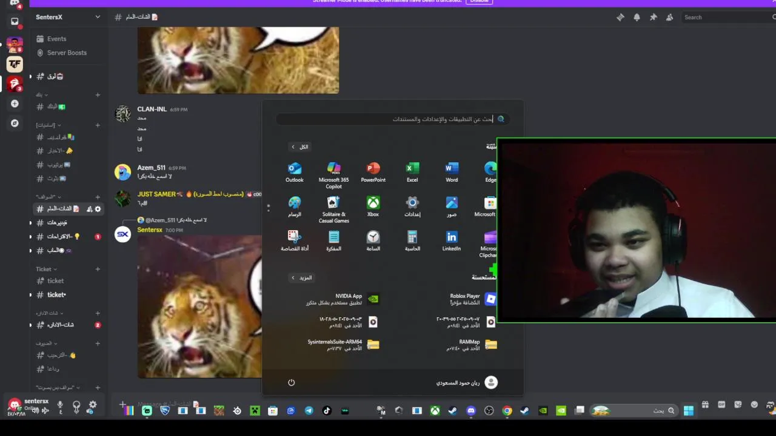Add a channel to الضيوف category
The height and width of the screenshot is (436, 776).
click(x=98, y=343)
